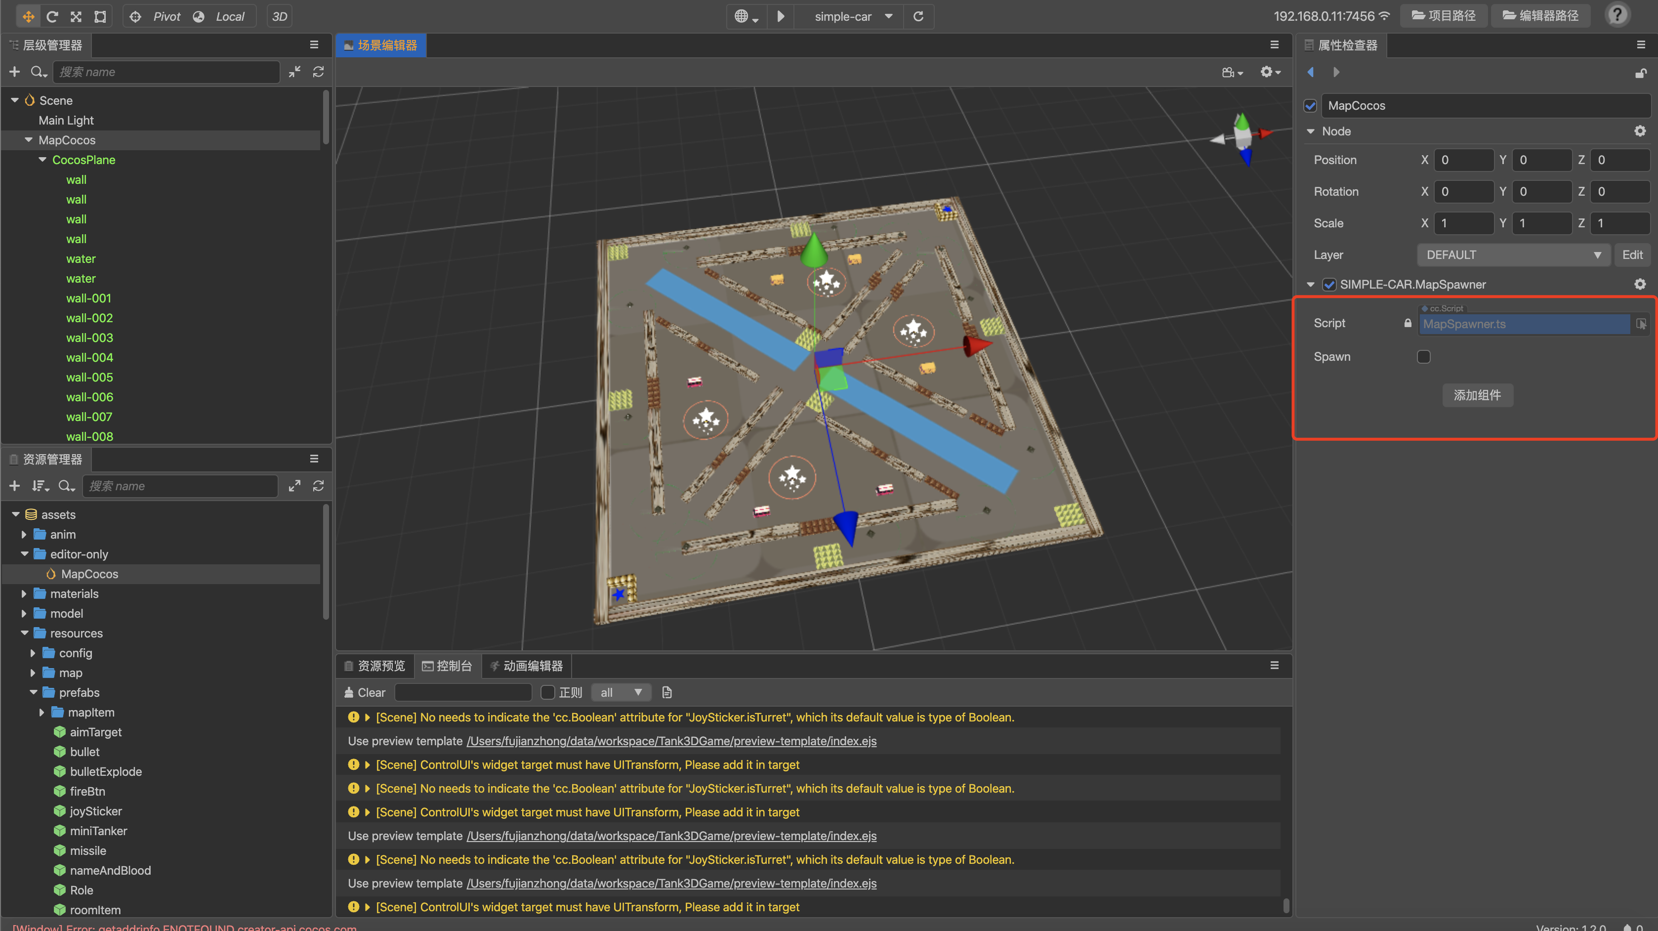
Task: Open the Layer DEFAULT dropdown
Action: (1513, 255)
